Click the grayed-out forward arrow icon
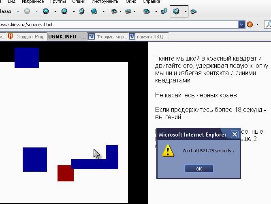The width and height of the screenshot is (271, 204). click(27, 11)
